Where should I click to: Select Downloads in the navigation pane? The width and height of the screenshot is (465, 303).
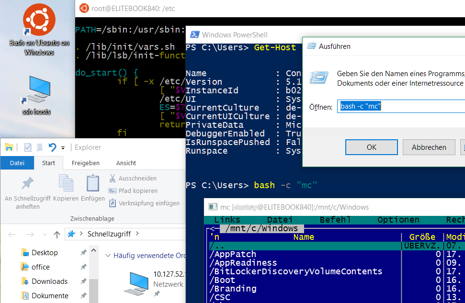pos(49,281)
